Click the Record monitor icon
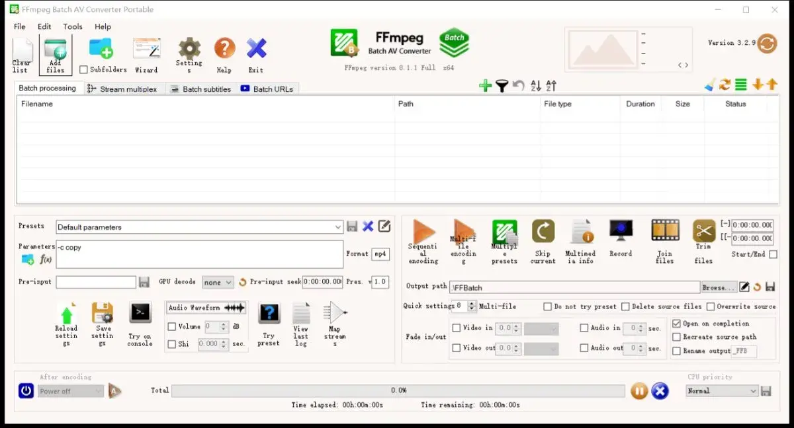Image resolution: width=794 pixels, height=428 pixels. [621, 231]
